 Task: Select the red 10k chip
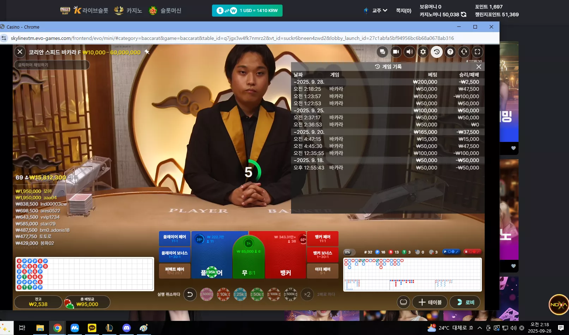224,294
